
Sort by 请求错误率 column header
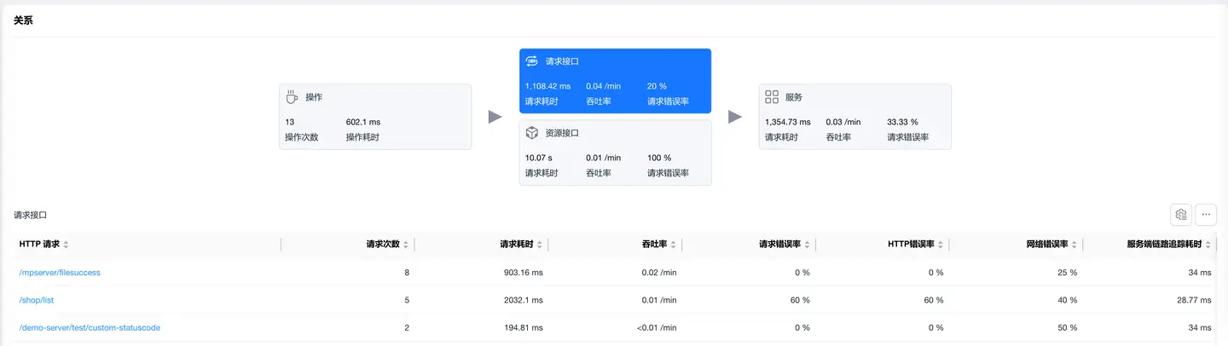807,245
